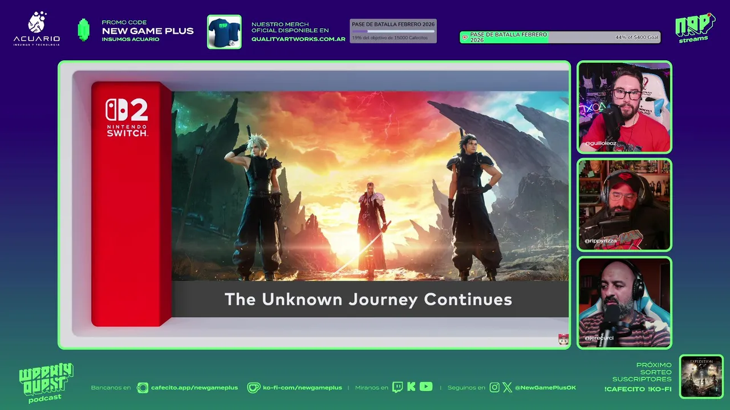
Task: Click the "Seguinos en" label
Action: 467,388
